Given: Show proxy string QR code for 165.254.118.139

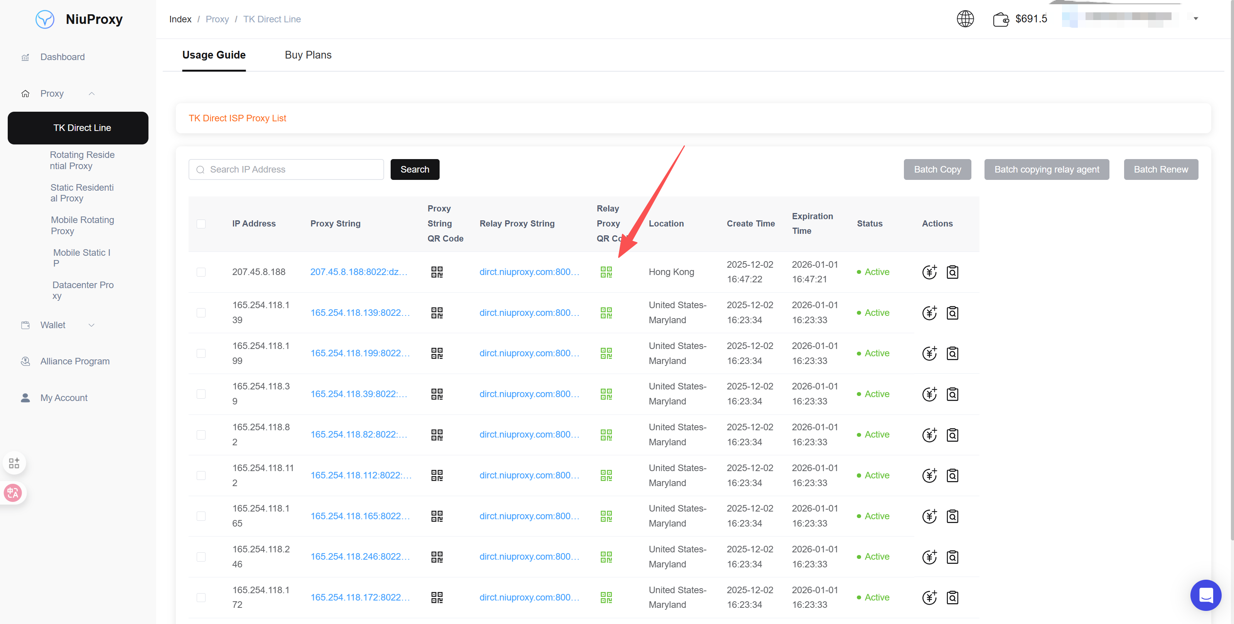Looking at the screenshot, I should (x=437, y=312).
